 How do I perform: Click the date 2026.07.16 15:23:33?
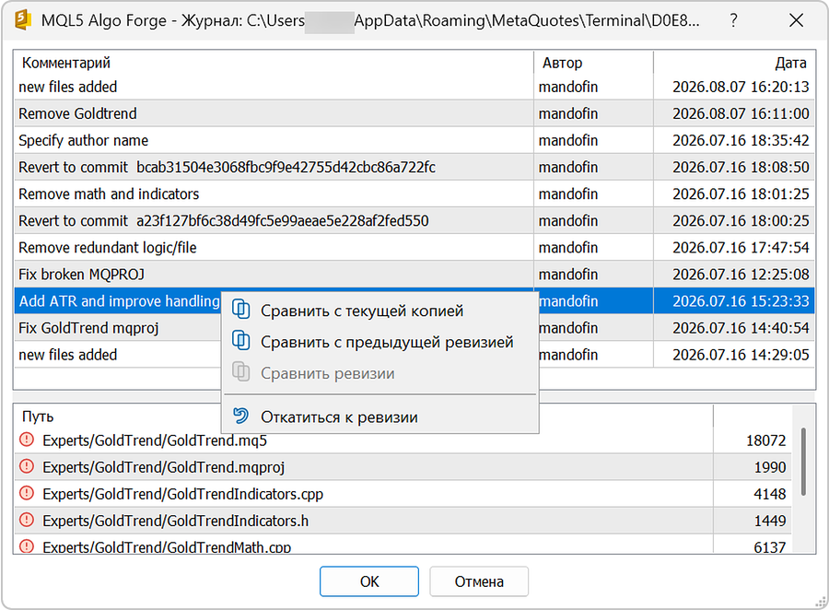click(x=741, y=301)
